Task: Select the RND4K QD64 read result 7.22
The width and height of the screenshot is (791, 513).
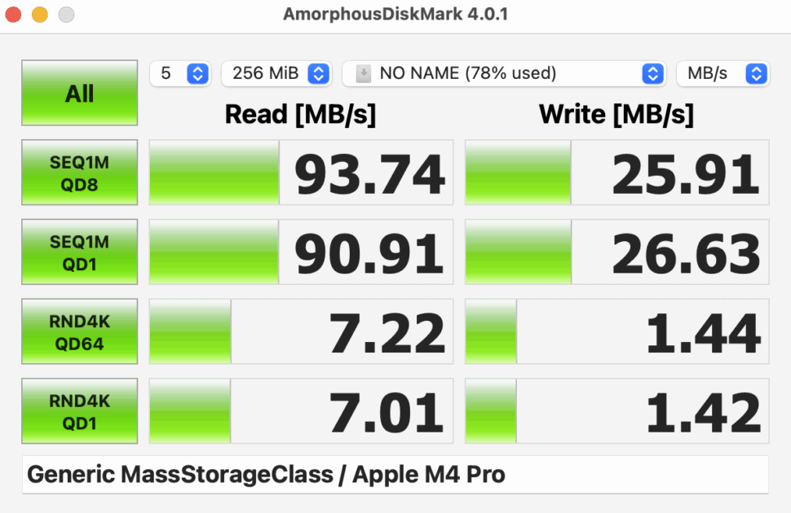Action: point(383,331)
